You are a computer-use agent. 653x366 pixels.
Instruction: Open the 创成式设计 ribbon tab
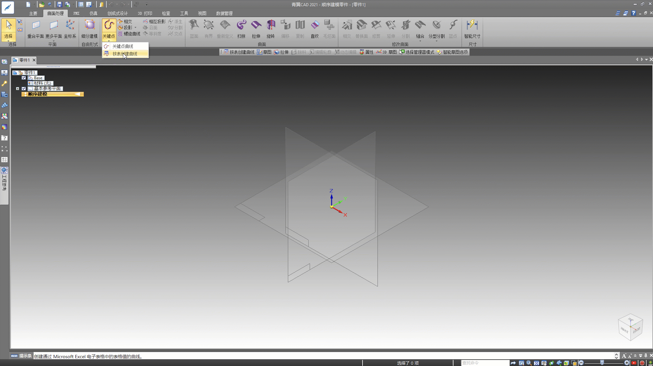coord(118,13)
